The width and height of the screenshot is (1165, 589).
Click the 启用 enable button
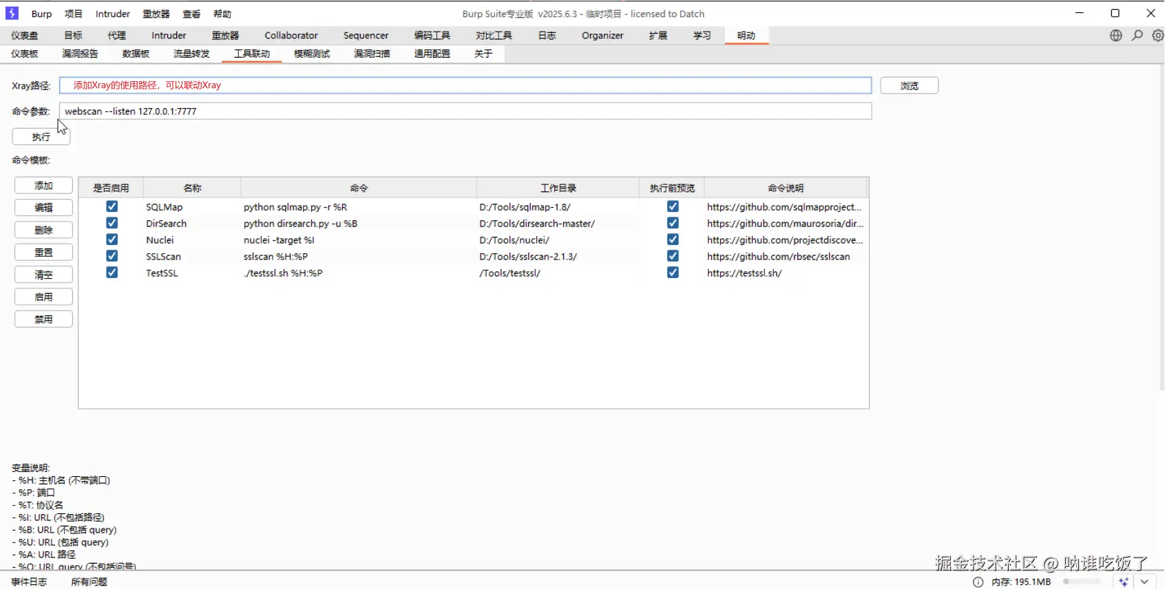pos(43,297)
